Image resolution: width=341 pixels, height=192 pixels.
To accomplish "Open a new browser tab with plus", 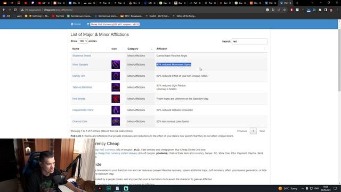I will [297, 3].
